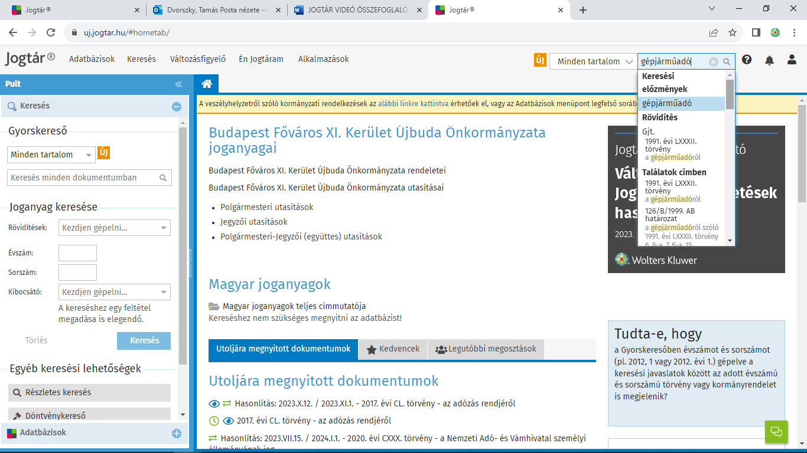Open the Változásfigyelő menu
807x453 pixels.
(x=198, y=59)
